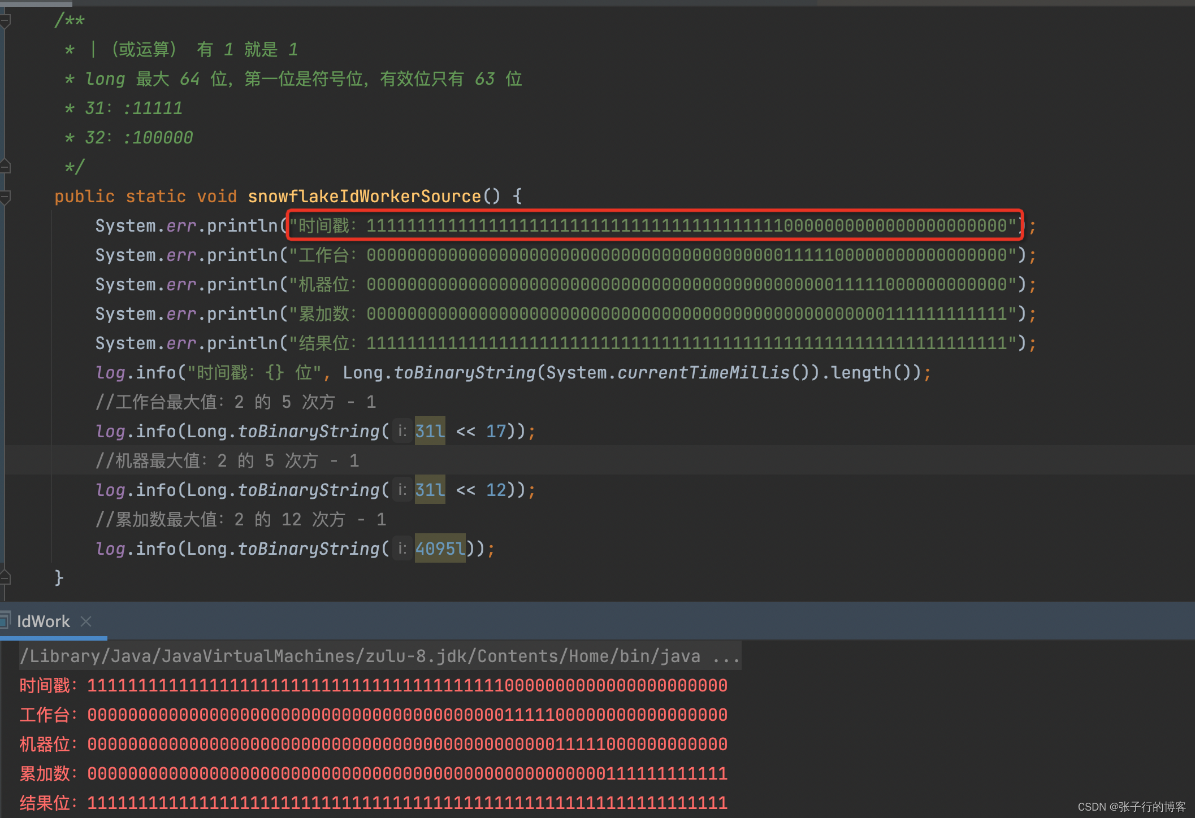The image size is (1195, 818).
Task: Click fold marker at Javadoc comment end
Action: pos(5,167)
